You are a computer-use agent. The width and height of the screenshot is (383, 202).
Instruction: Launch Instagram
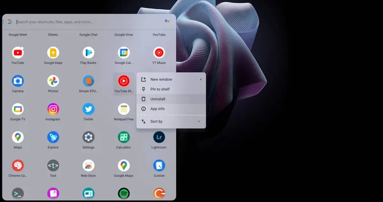pos(53,109)
